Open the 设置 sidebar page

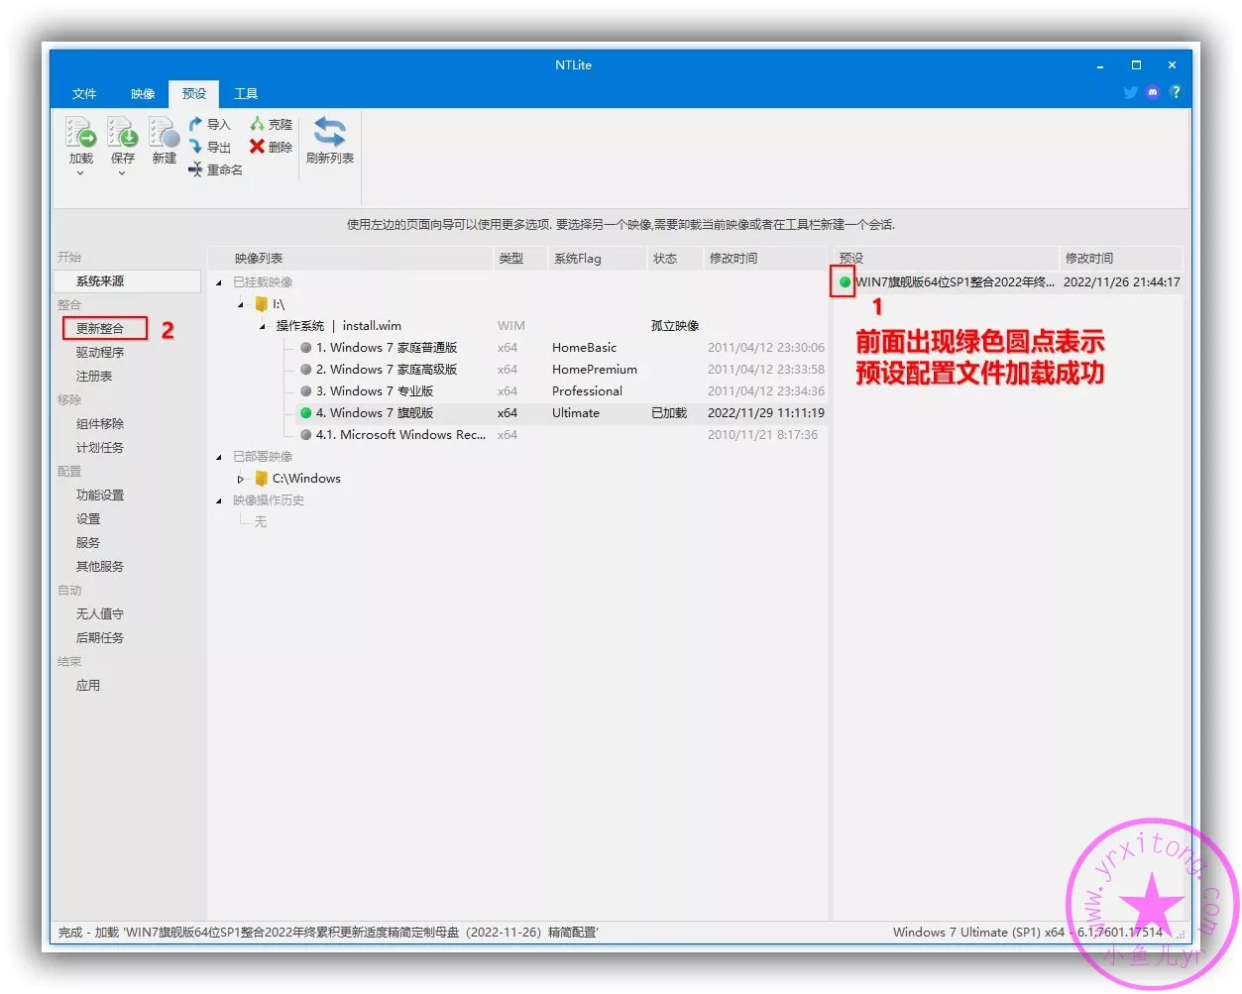[x=88, y=519]
